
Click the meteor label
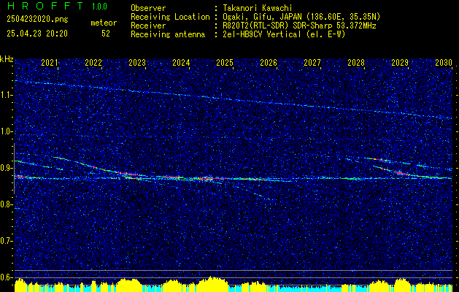tap(104, 23)
